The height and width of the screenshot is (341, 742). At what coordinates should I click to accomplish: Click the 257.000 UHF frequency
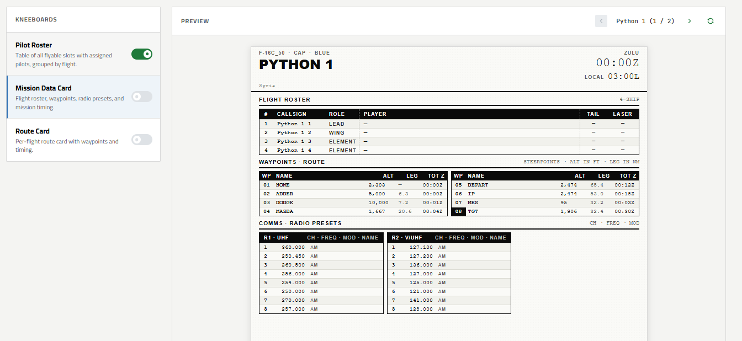pos(293,309)
